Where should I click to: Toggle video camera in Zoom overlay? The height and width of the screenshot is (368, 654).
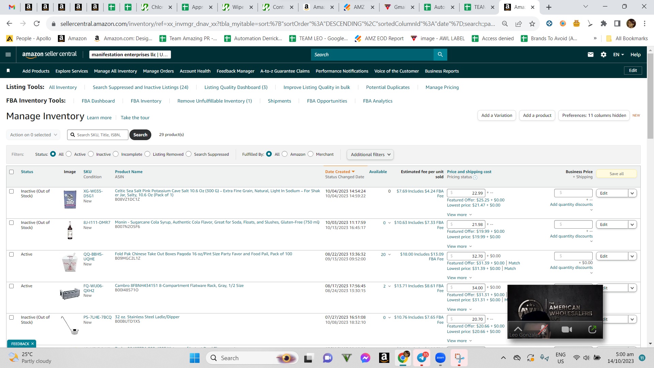tap(567, 329)
